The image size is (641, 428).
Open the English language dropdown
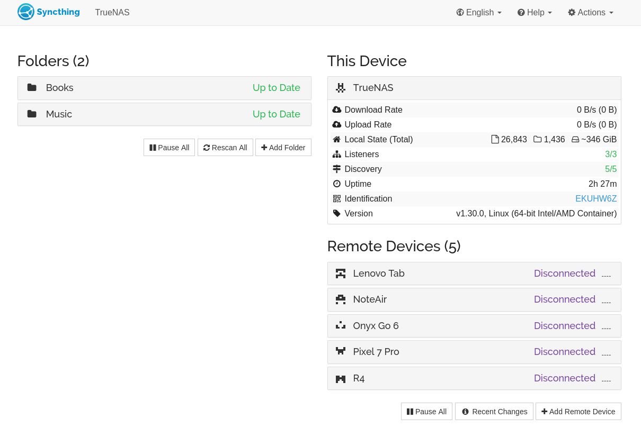(479, 12)
